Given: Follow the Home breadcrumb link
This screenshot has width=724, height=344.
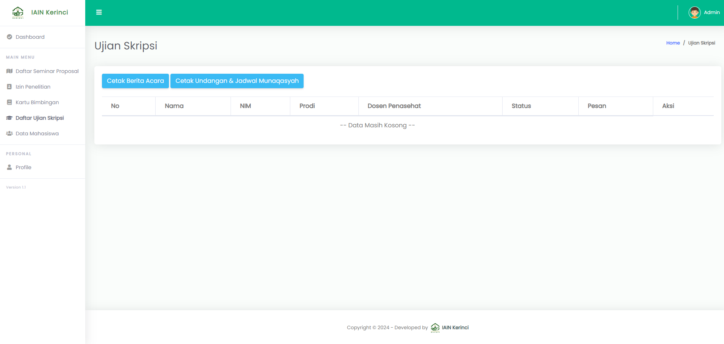Looking at the screenshot, I should (673, 43).
